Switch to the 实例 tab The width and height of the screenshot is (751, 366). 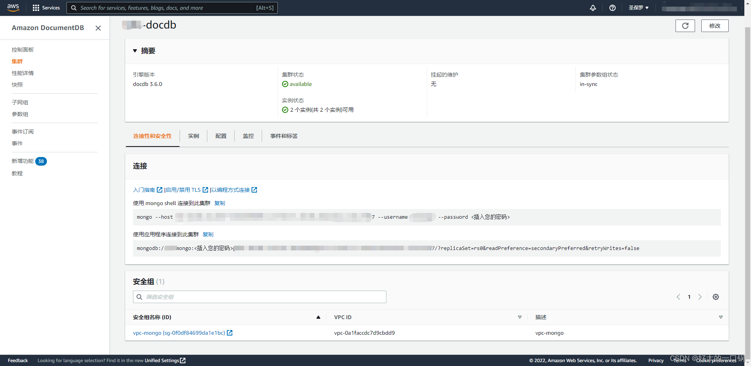[x=193, y=136]
